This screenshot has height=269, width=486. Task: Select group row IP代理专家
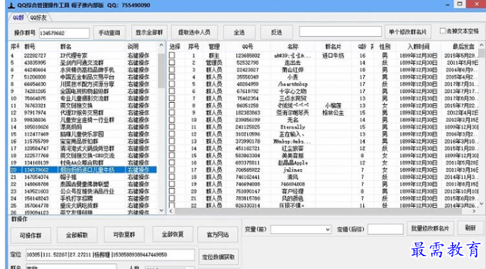tap(83, 55)
